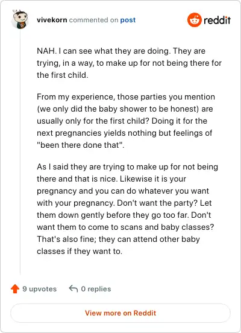Click the words "baby shower"

(x=120, y=109)
